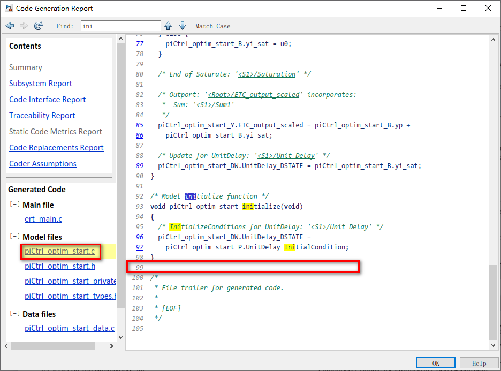Image resolution: width=501 pixels, height=371 pixels.
Task: Open the Summary page
Action: pyautogui.click(x=25, y=67)
